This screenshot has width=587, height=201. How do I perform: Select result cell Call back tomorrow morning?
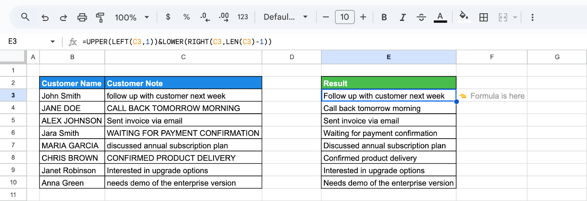pyautogui.click(x=389, y=108)
